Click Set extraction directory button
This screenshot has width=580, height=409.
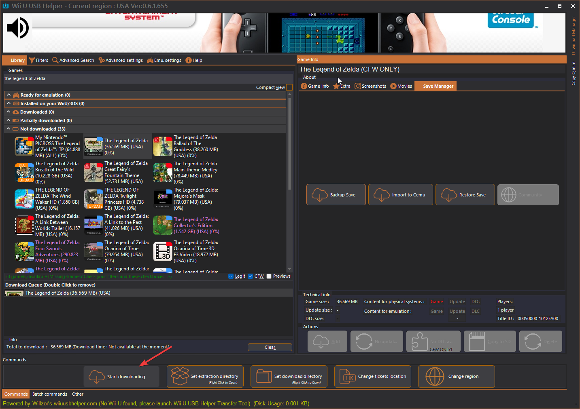205,377
